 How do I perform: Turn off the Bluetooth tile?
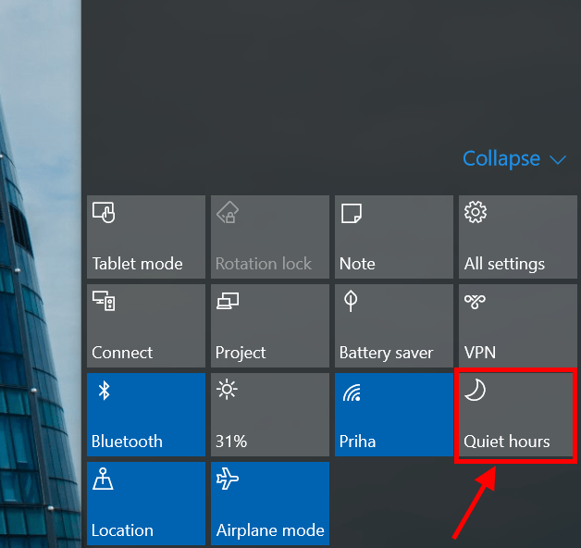click(x=146, y=415)
